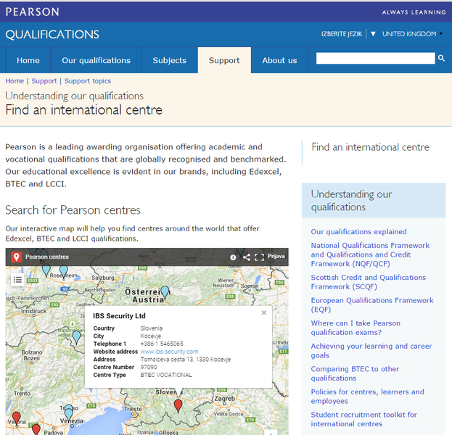
Task: Open Where can I take Pearson exams link
Action: pyautogui.click(x=356, y=328)
